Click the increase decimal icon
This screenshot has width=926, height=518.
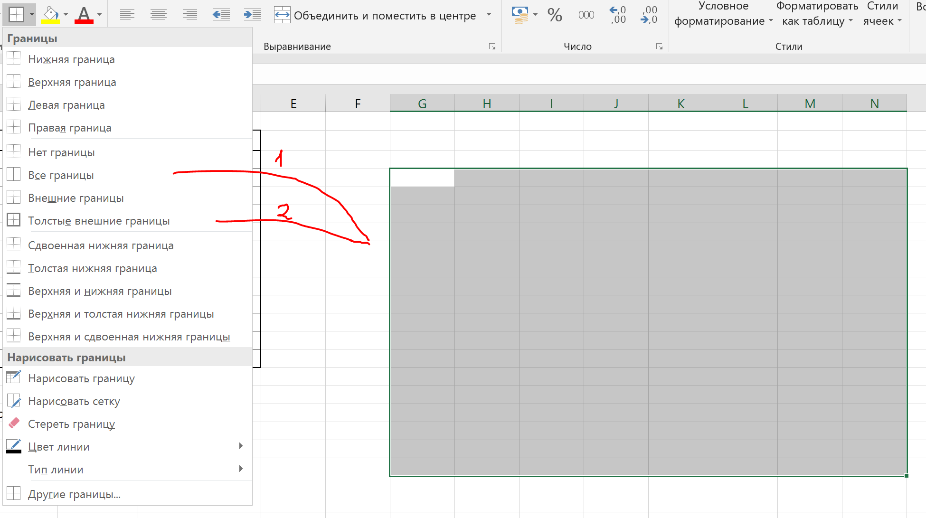click(x=618, y=15)
